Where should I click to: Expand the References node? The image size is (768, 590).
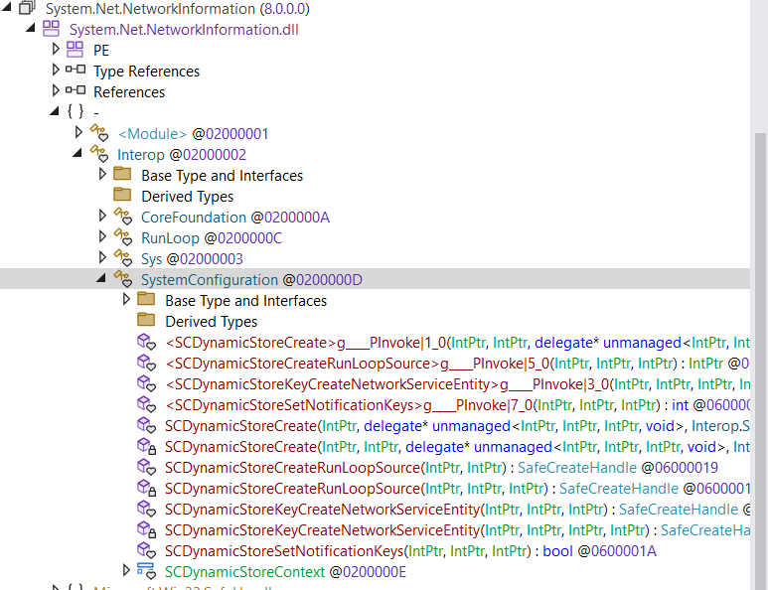pyautogui.click(x=56, y=91)
